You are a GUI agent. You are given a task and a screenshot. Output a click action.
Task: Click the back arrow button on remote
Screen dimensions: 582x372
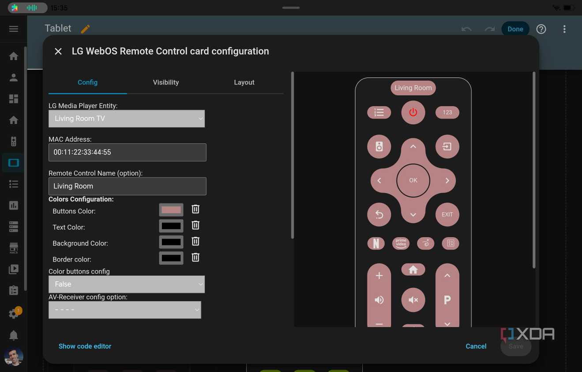[379, 215]
